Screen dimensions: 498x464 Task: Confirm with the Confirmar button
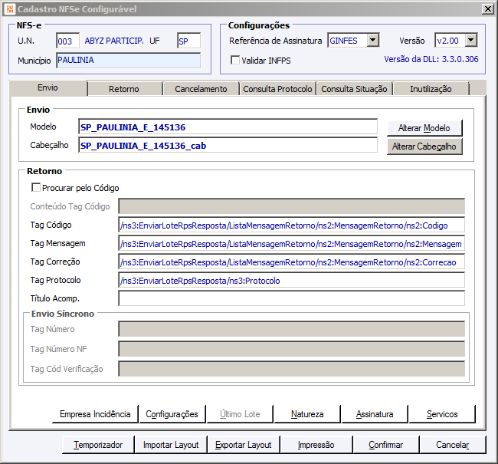click(386, 445)
